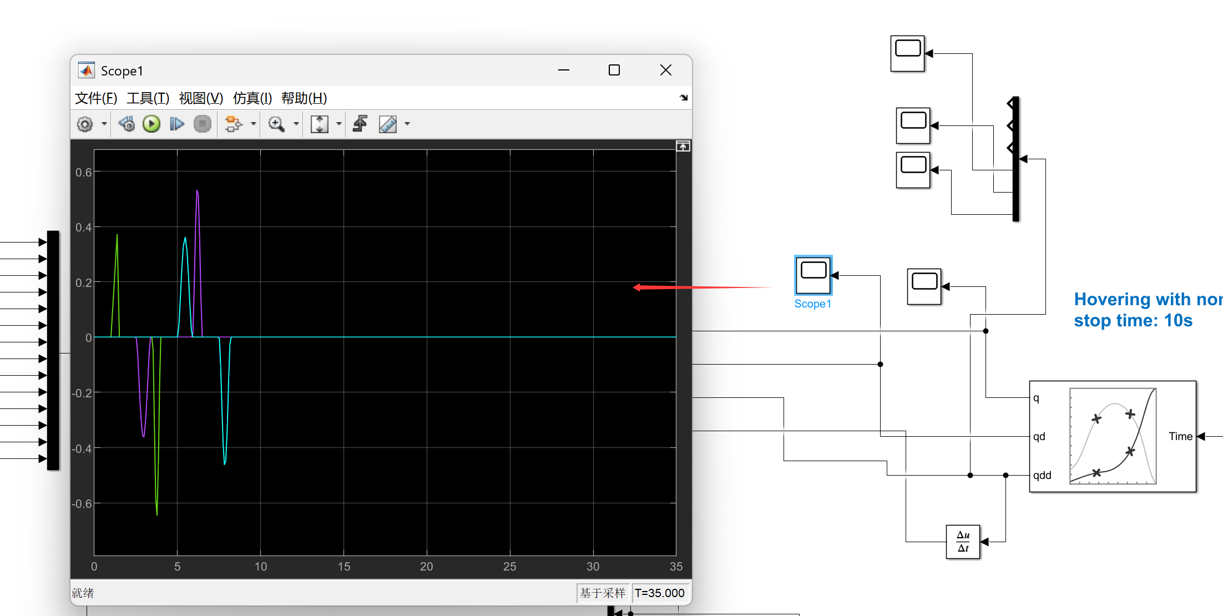Open Scope configuration properties gear
The image size is (1223, 616).
click(x=85, y=124)
